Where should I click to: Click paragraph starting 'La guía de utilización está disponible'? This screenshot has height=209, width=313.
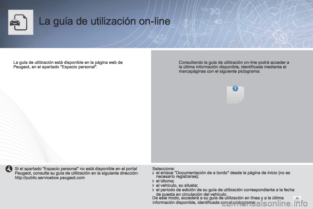tap(68, 65)
